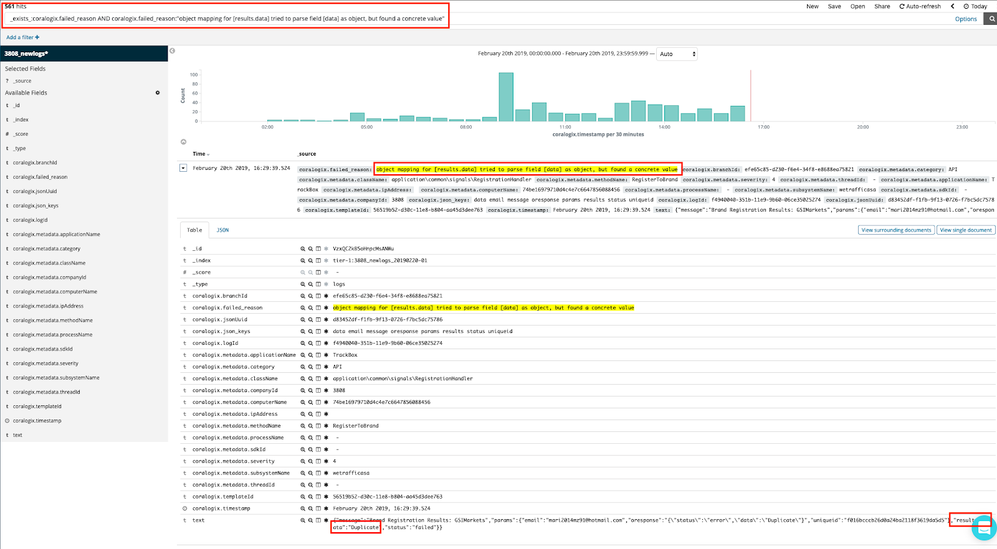Filter for value of coralogix.json_keys
Image resolution: width=997 pixels, height=549 pixels.
(303, 332)
